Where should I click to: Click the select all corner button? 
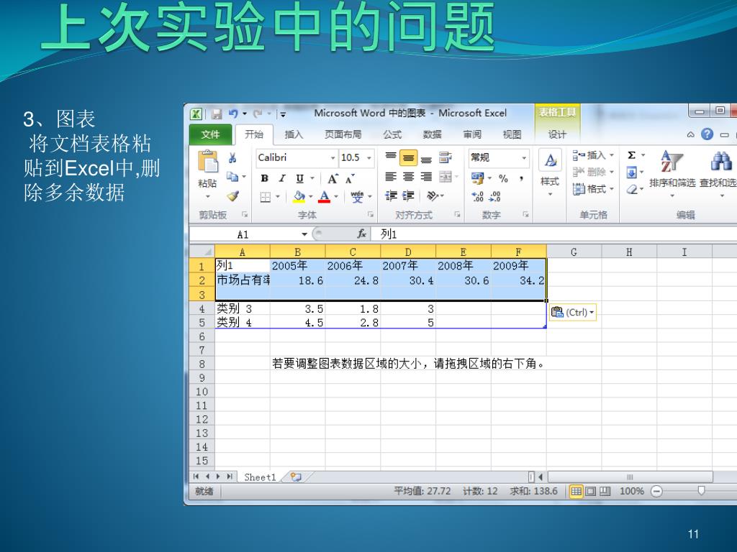(202, 252)
